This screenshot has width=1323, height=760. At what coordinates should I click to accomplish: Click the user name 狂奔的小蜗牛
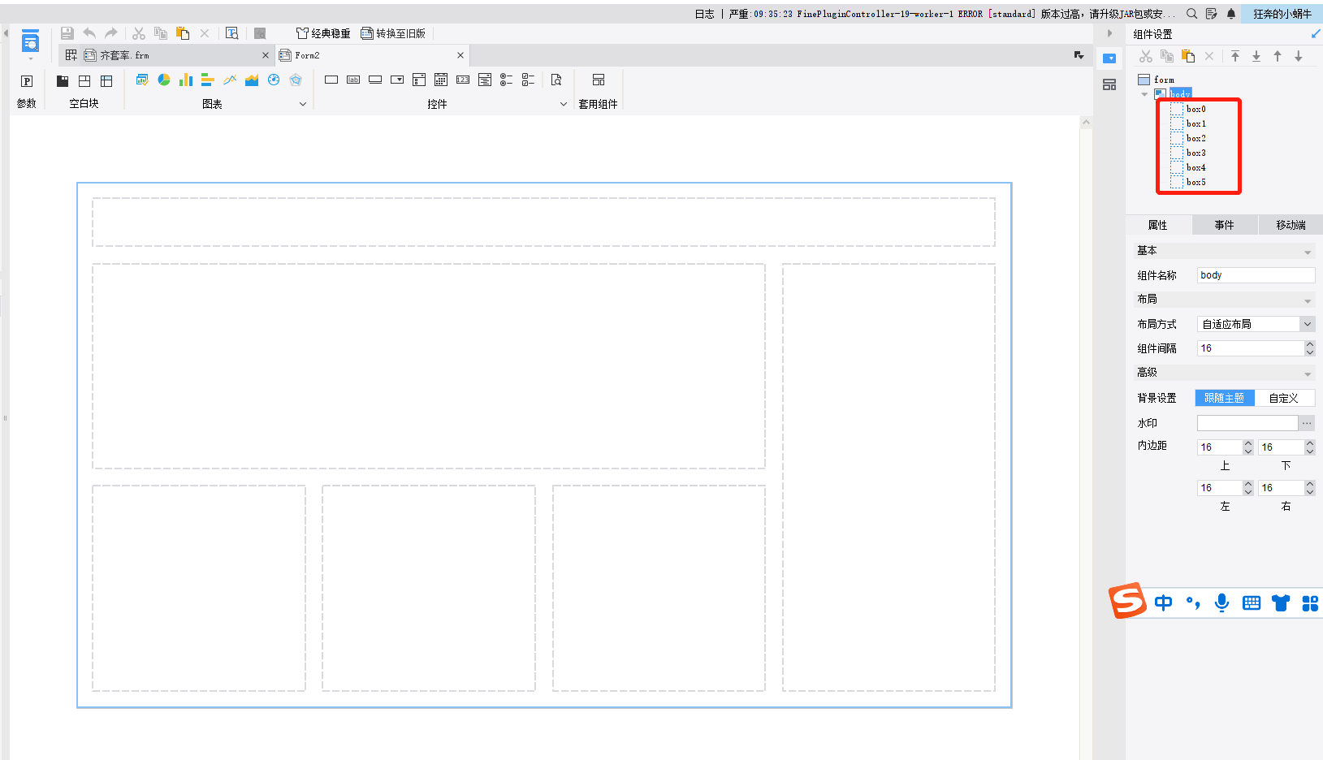point(1282,14)
